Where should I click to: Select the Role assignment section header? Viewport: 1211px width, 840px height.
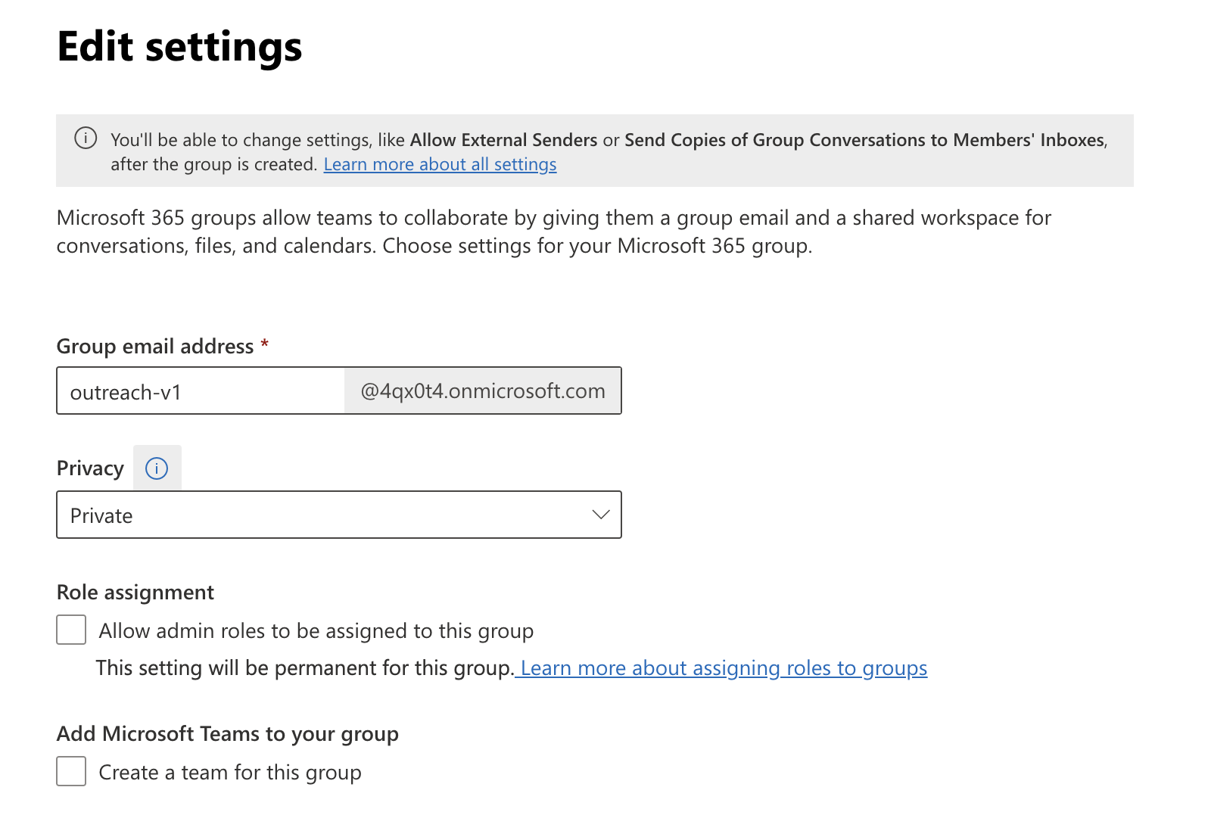click(x=135, y=593)
